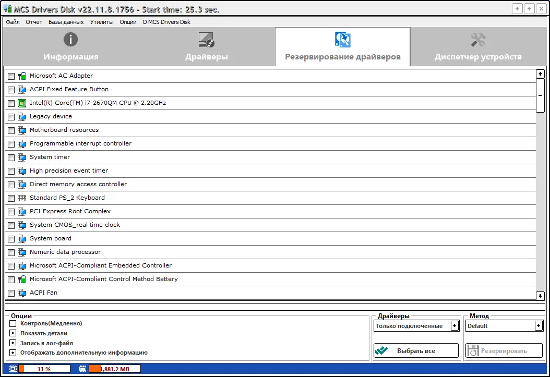
Task: Click the Диспетчер устройств tools icon
Action: point(478,40)
